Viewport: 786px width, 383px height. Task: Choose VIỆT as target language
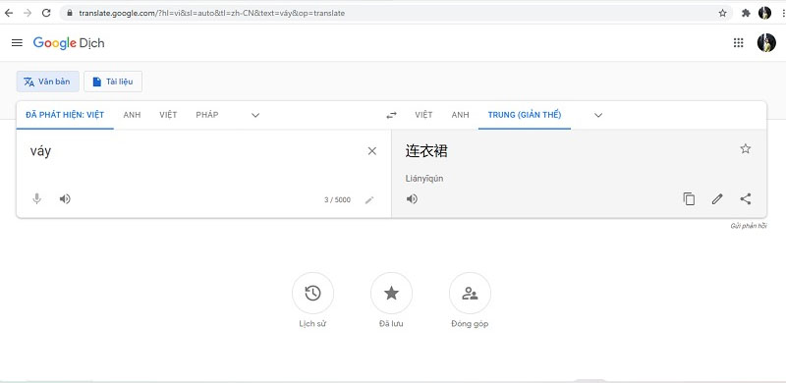pos(423,115)
